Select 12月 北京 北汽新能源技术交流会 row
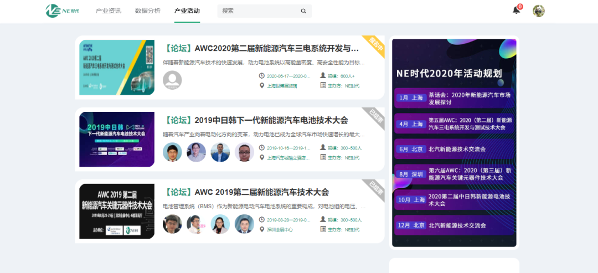Viewport: 598px width, 273px height. click(454, 225)
